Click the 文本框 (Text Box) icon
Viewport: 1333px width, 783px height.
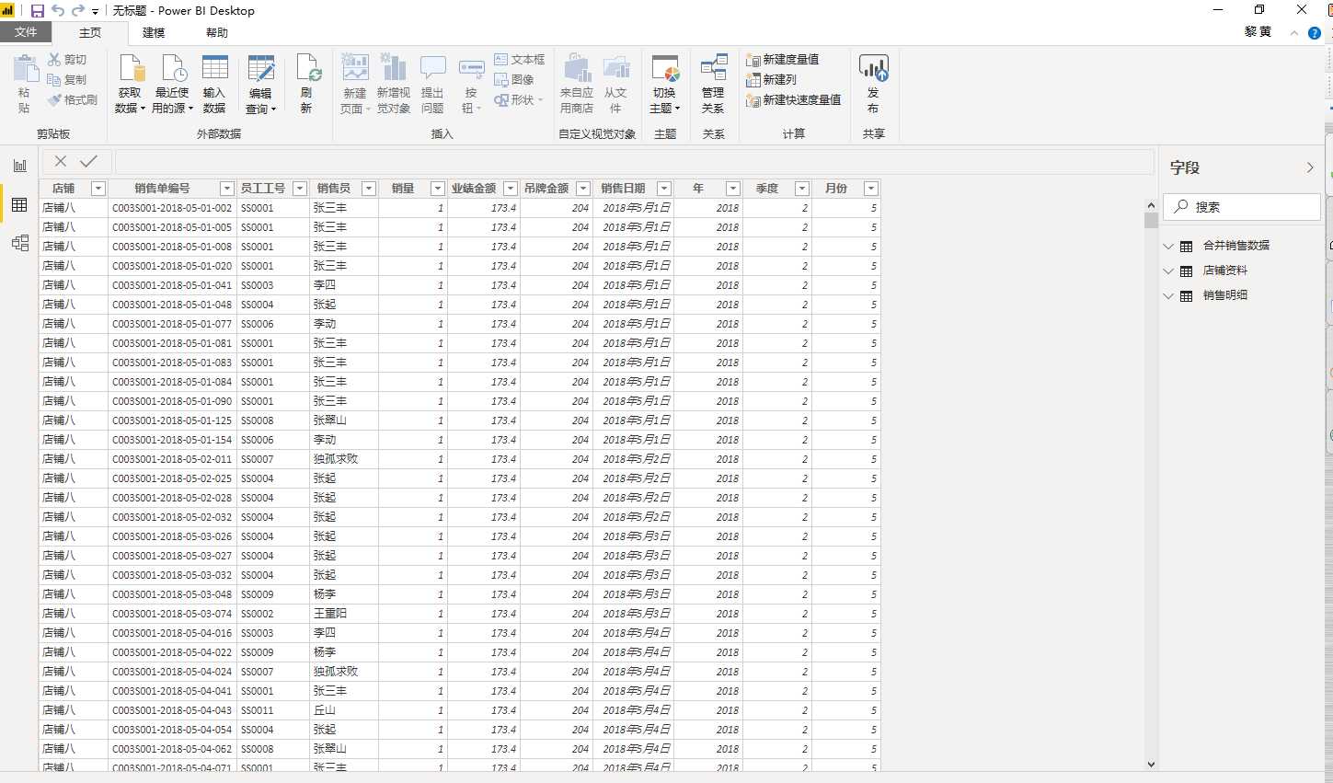(x=501, y=60)
